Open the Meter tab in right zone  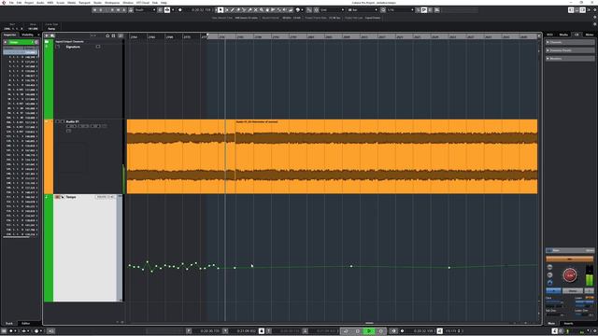(x=590, y=35)
